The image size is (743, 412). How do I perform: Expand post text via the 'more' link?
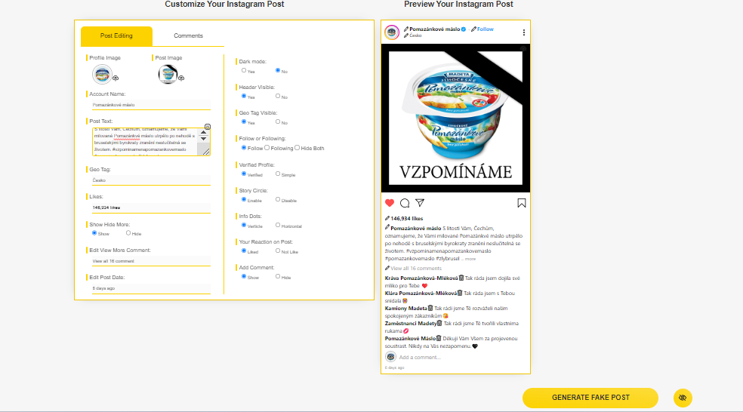470,259
